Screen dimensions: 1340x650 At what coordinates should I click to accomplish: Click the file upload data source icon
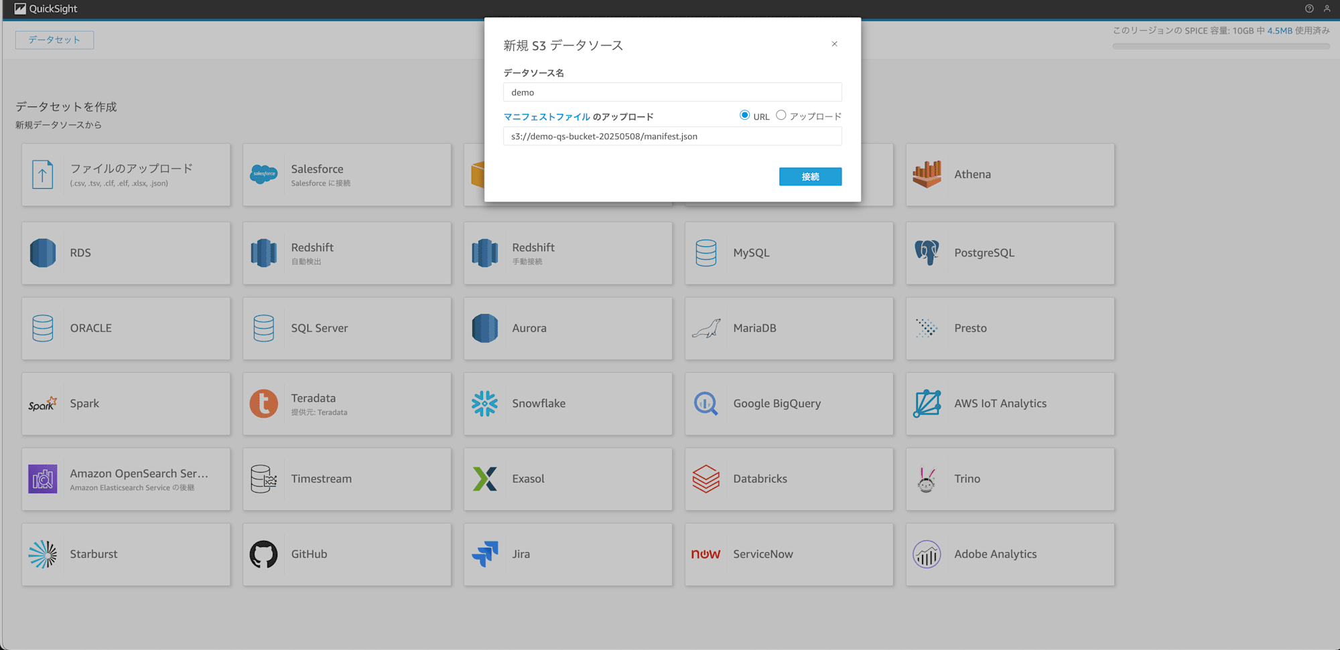point(42,175)
